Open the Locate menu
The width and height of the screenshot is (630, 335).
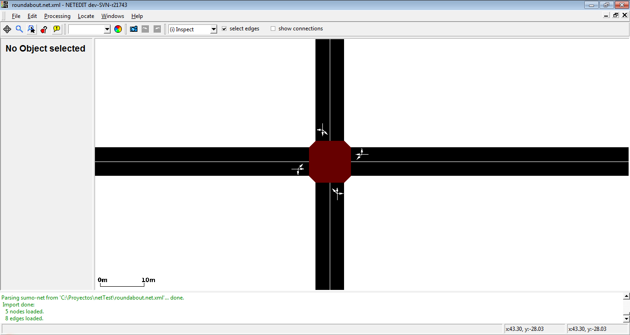point(86,16)
